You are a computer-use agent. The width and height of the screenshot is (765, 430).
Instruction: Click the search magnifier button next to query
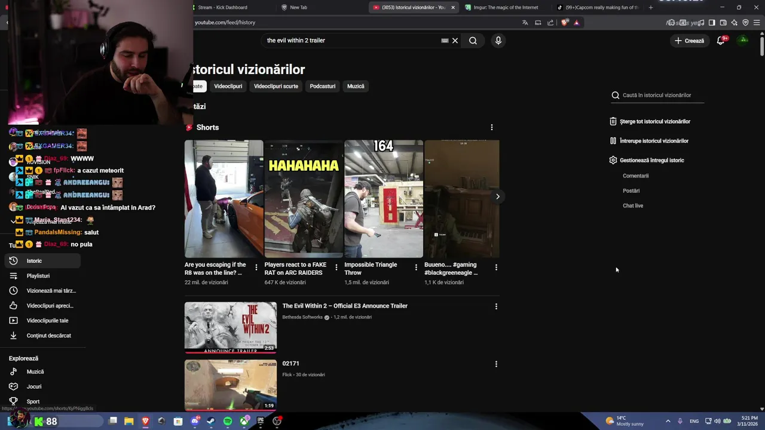(473, 41)
